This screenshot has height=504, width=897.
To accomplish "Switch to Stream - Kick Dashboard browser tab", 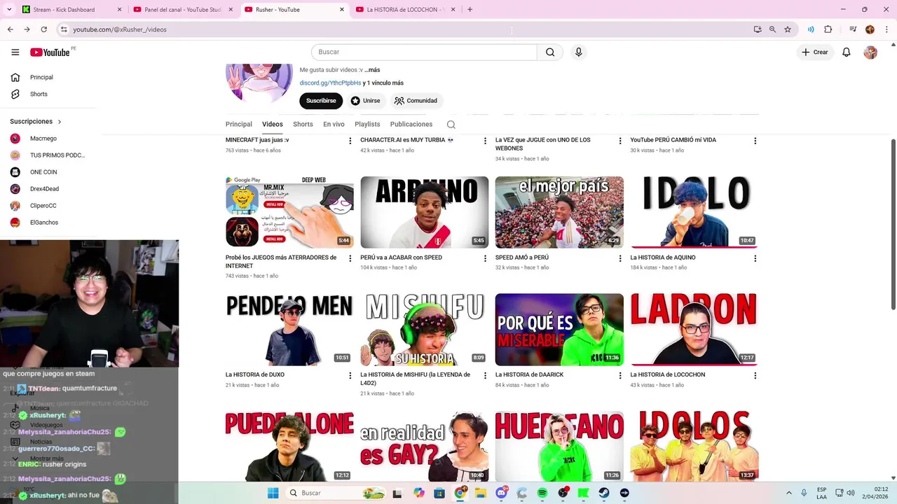I will pos(70,10).
